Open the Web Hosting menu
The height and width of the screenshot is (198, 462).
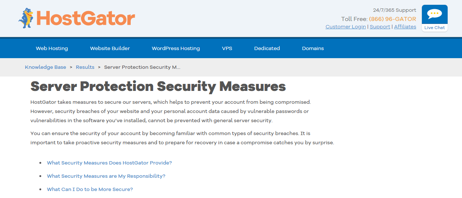pos(52,48)
